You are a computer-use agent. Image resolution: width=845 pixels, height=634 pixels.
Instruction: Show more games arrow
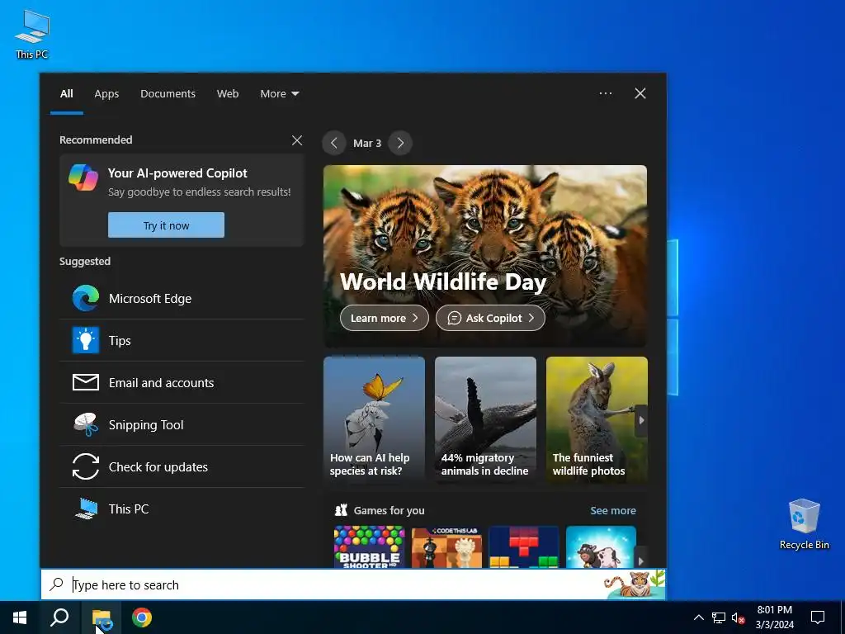[x=640, y=561]
